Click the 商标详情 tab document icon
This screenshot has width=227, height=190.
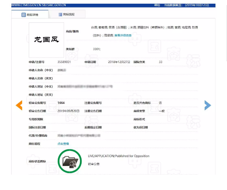coord(24,15)
